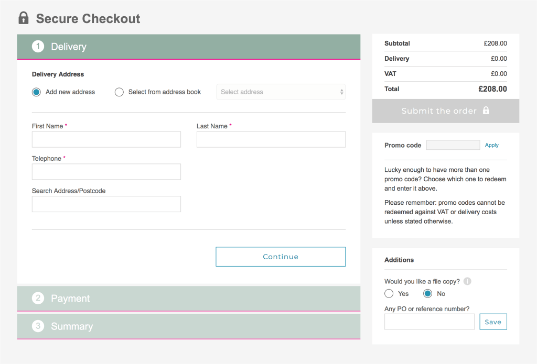Click the step 2 Payment number icon
537x364 pixels.
pyautogui.click(x=38, y=299)
